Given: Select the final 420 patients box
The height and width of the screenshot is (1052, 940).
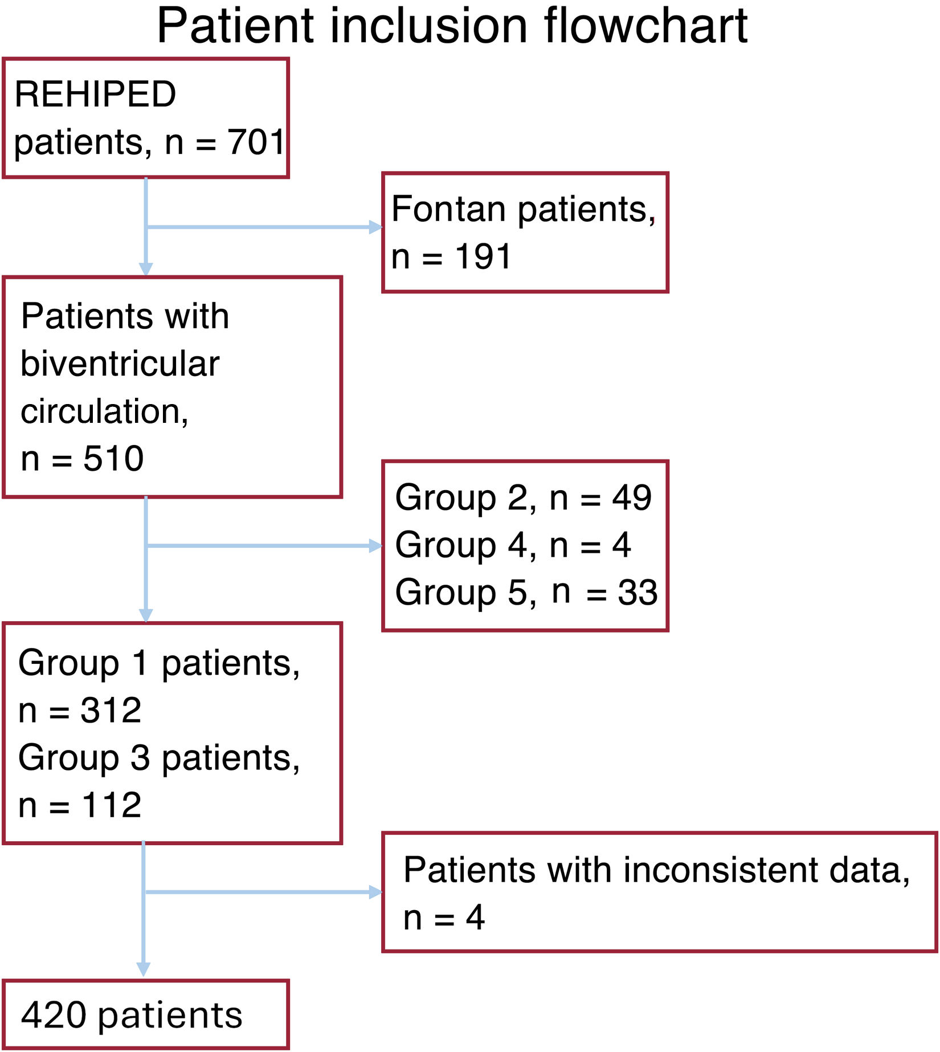Looking at the screenshot, I should click(146, 1014).
